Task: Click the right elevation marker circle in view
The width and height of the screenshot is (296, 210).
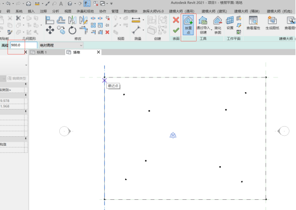Action: 284,131
